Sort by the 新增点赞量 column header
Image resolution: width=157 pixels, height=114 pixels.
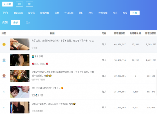(x=151, y=33)
